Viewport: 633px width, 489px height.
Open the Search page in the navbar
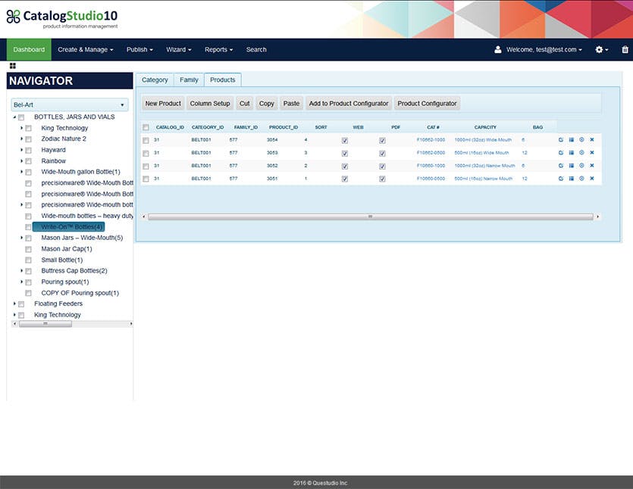click(256, 50)
